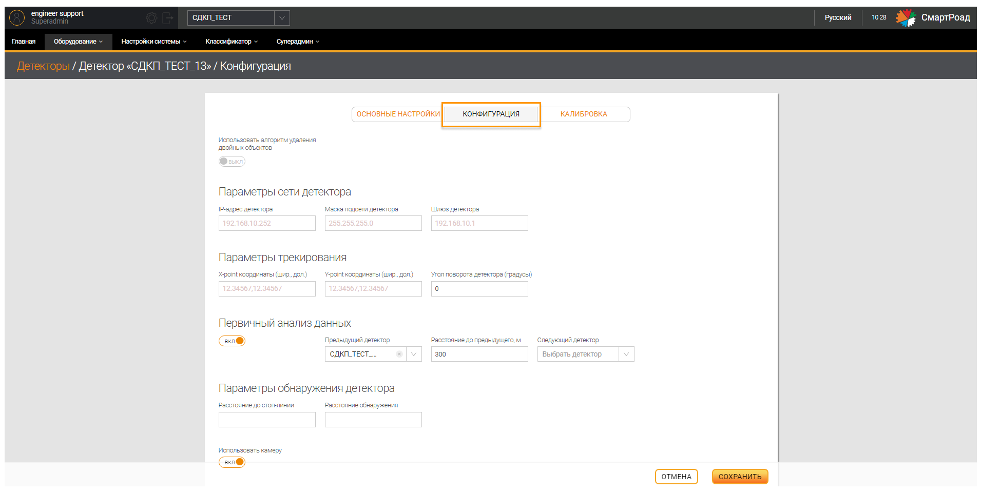Click the Y-point координаты field

373,289
